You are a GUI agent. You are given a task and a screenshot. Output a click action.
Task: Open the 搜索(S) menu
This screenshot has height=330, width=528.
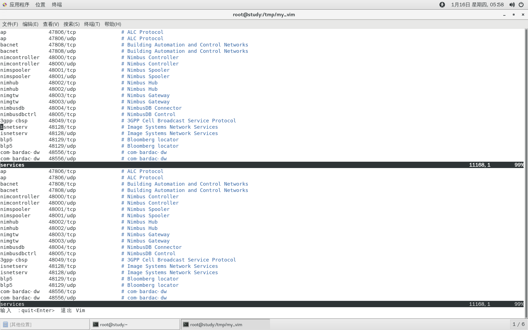(71, 24)
